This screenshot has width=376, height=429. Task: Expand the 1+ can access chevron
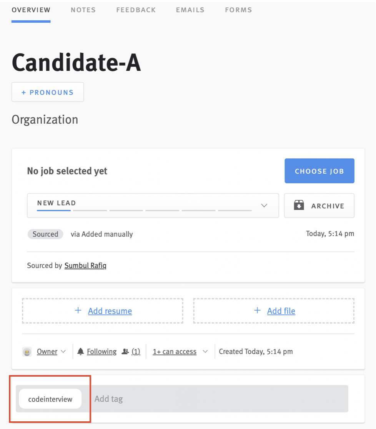[x=205, y=351]
